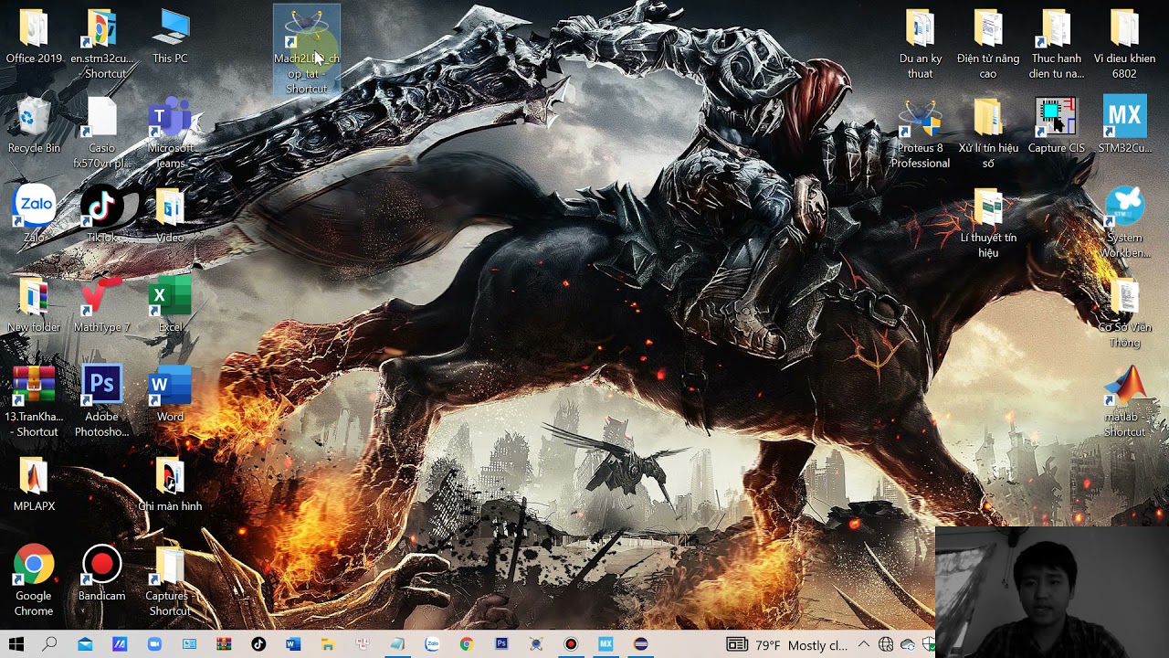
Task: Open the New folder icon
Action: [34, 305]
